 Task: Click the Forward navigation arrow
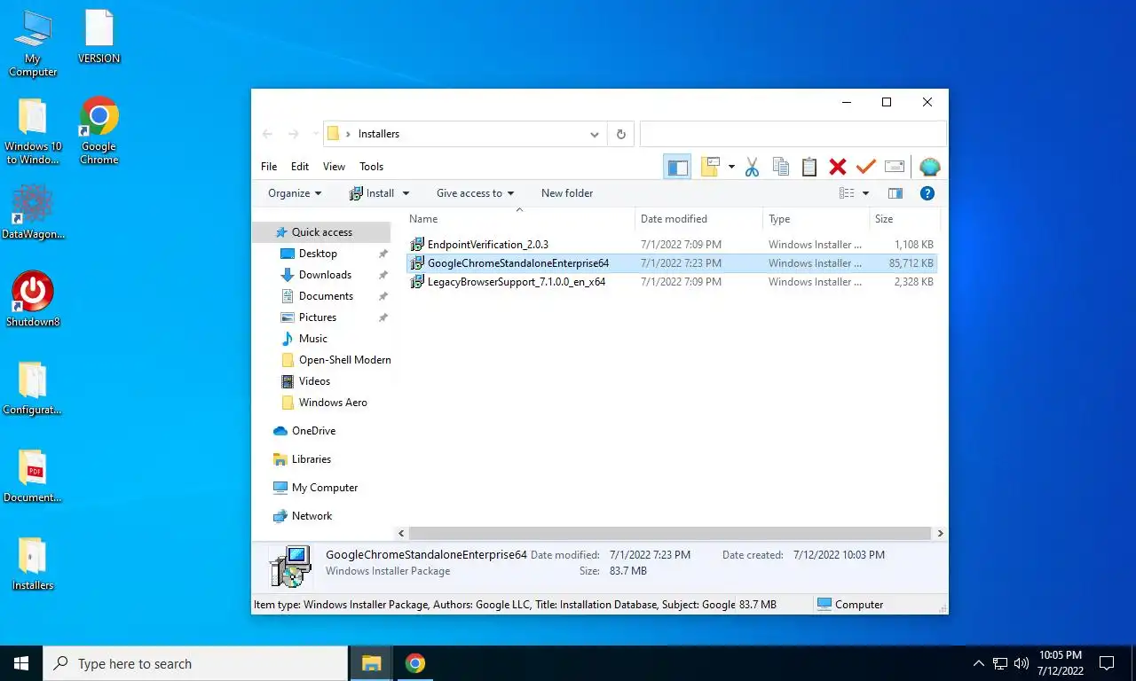coord(294,134)
